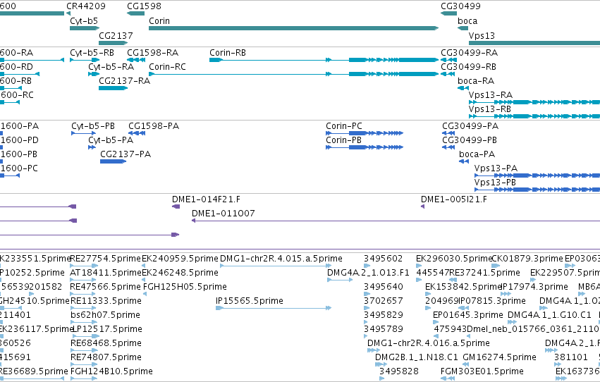The width and height of the screenshot is (600, 382).
Task: Select the CG2137 gene bar
Action: [x=114, y=43]
